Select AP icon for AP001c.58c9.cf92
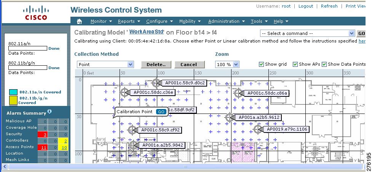The height and width of the screenshot is (172, 372). [x=132, y=129]
